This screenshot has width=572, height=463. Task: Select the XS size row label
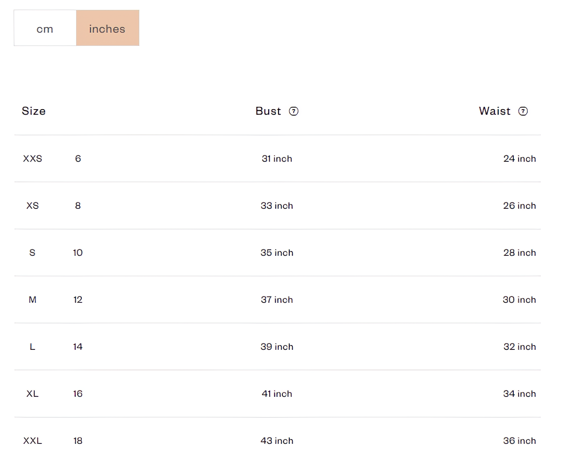[x=33, y=206]
